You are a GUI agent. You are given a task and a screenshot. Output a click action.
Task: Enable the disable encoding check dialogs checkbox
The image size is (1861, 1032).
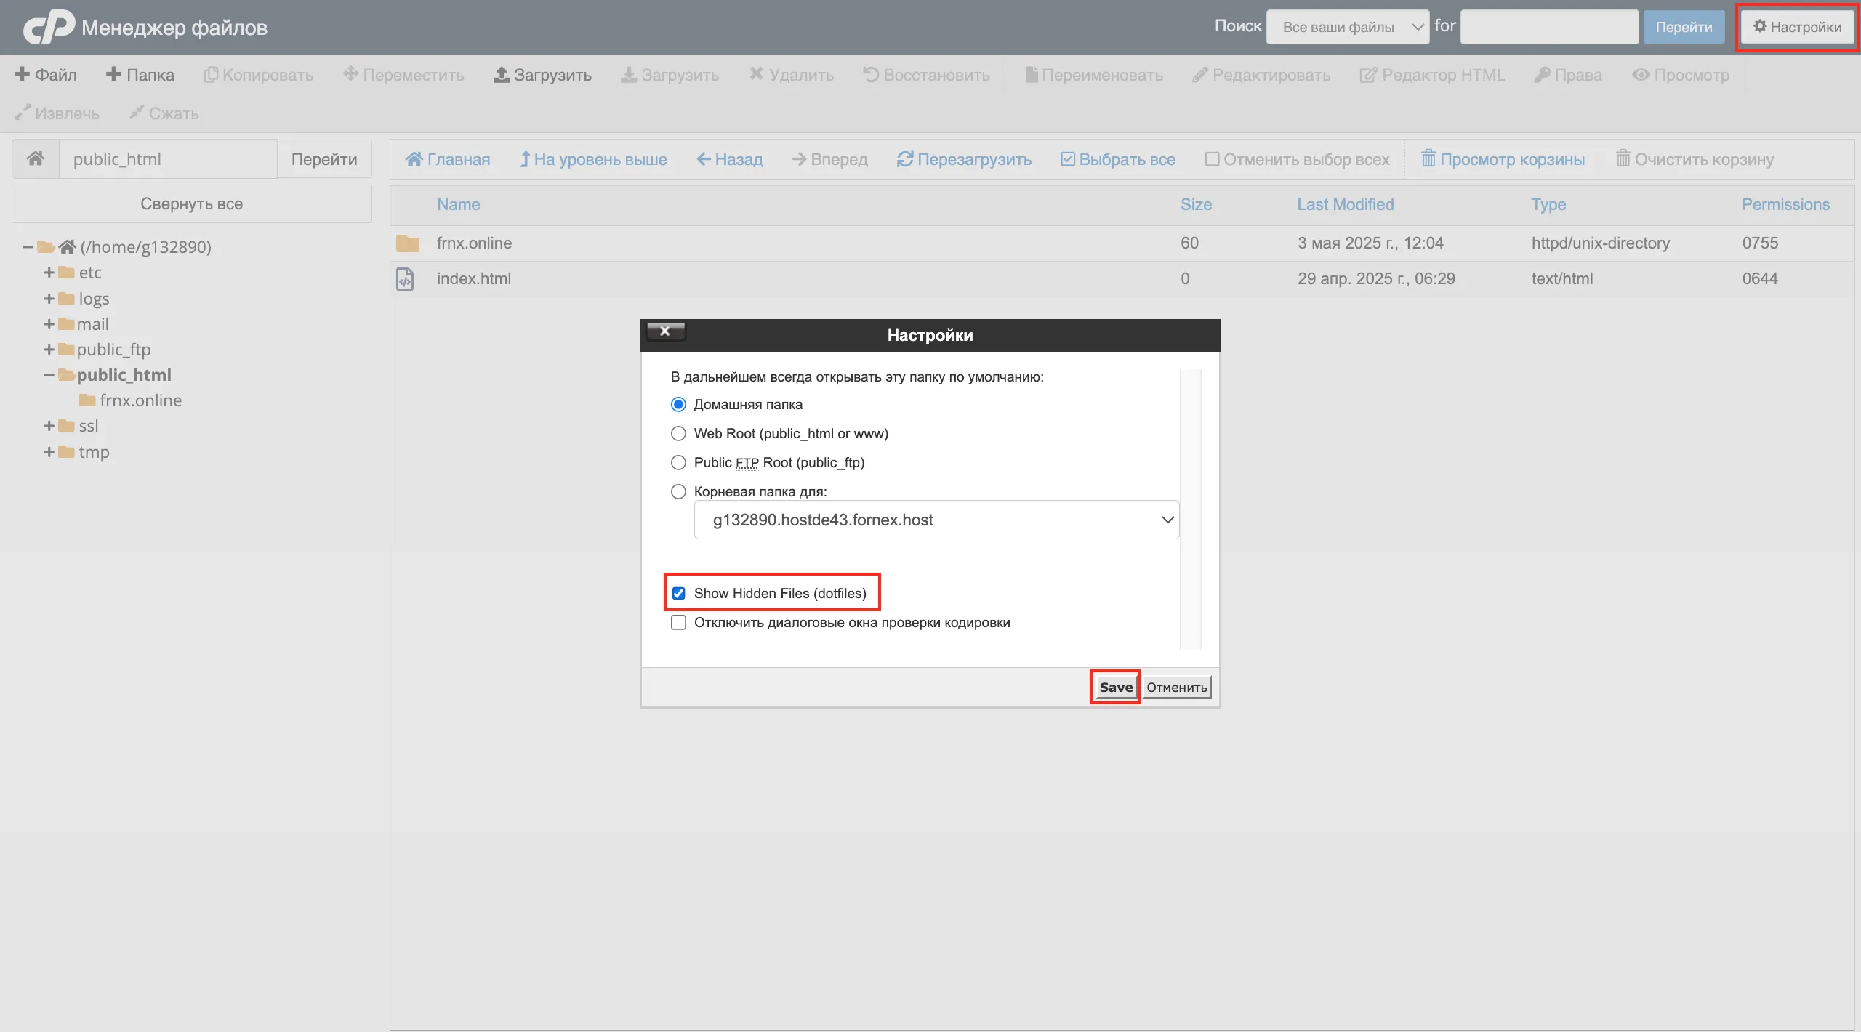(x=678, y=623)
